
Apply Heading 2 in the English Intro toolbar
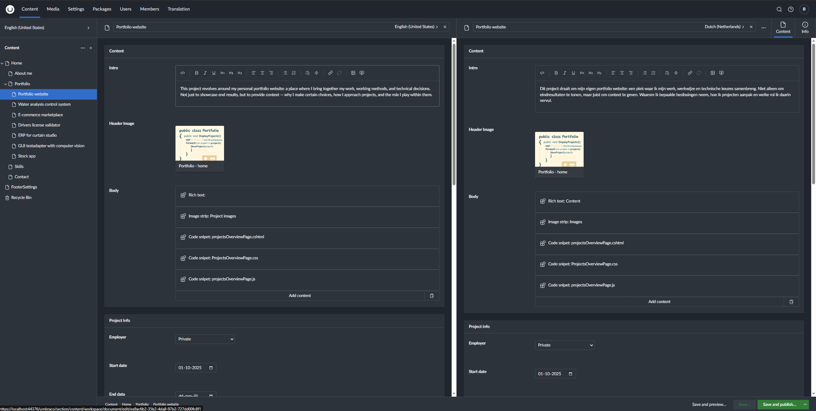tap(231, 73)
